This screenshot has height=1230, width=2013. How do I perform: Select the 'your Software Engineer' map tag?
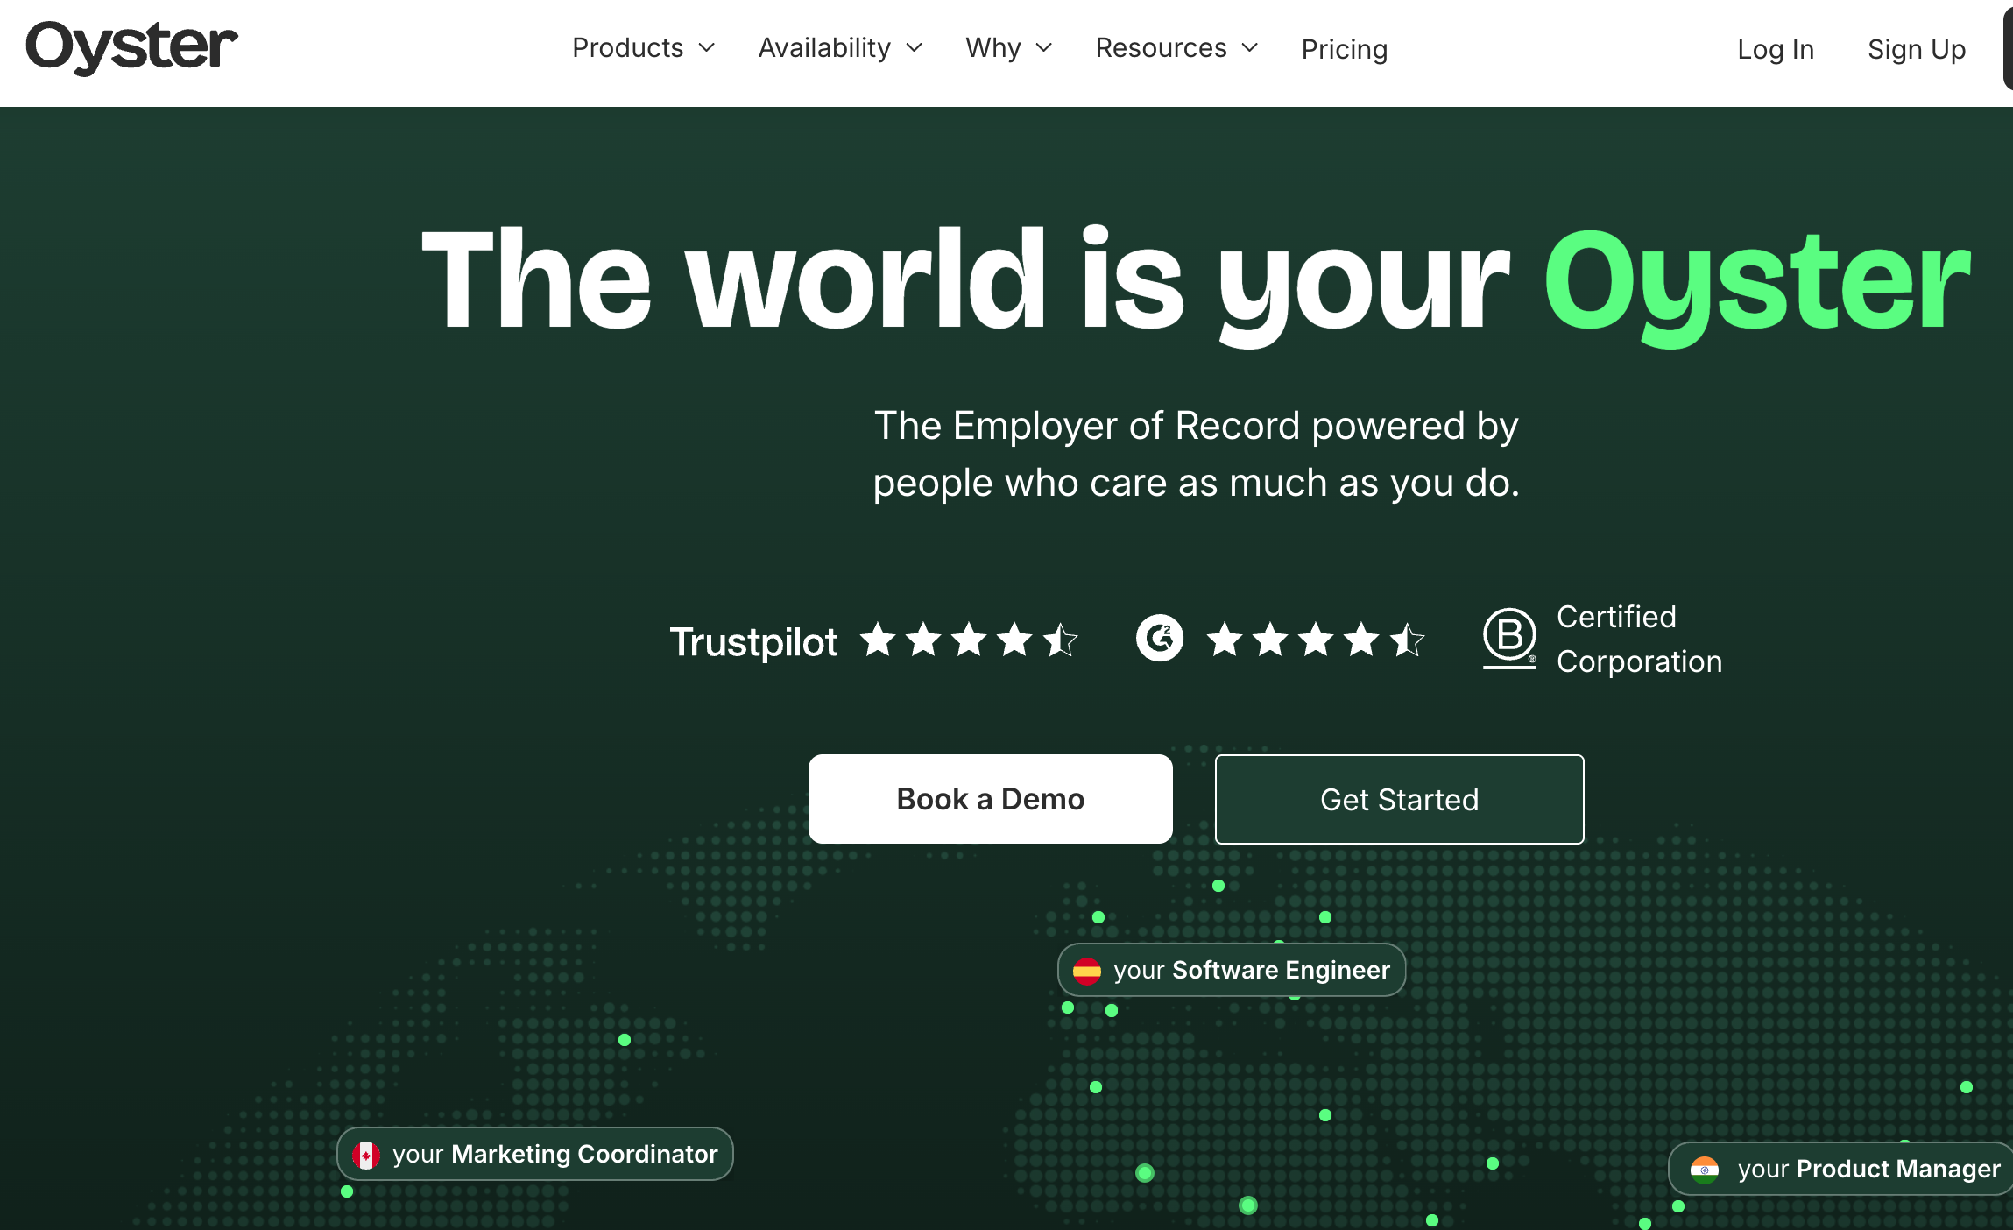click(x=1232, y=970)
